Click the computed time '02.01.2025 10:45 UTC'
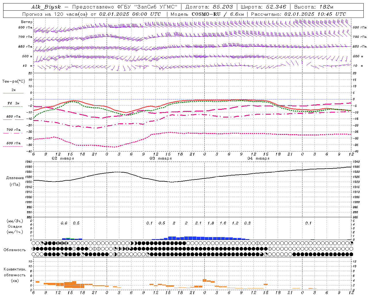This screenshot has height=295, width=368. click(x=315, y=14)
